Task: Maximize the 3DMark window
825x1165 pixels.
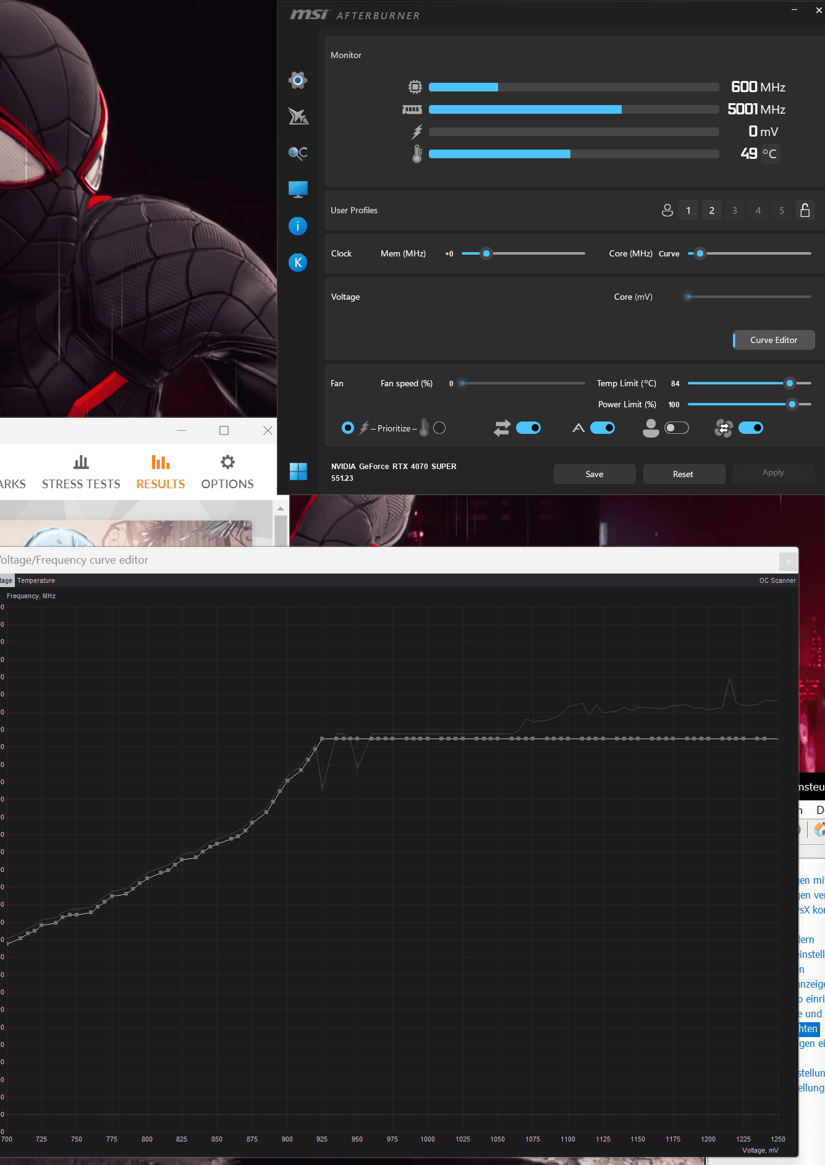Action: [224, 430]
